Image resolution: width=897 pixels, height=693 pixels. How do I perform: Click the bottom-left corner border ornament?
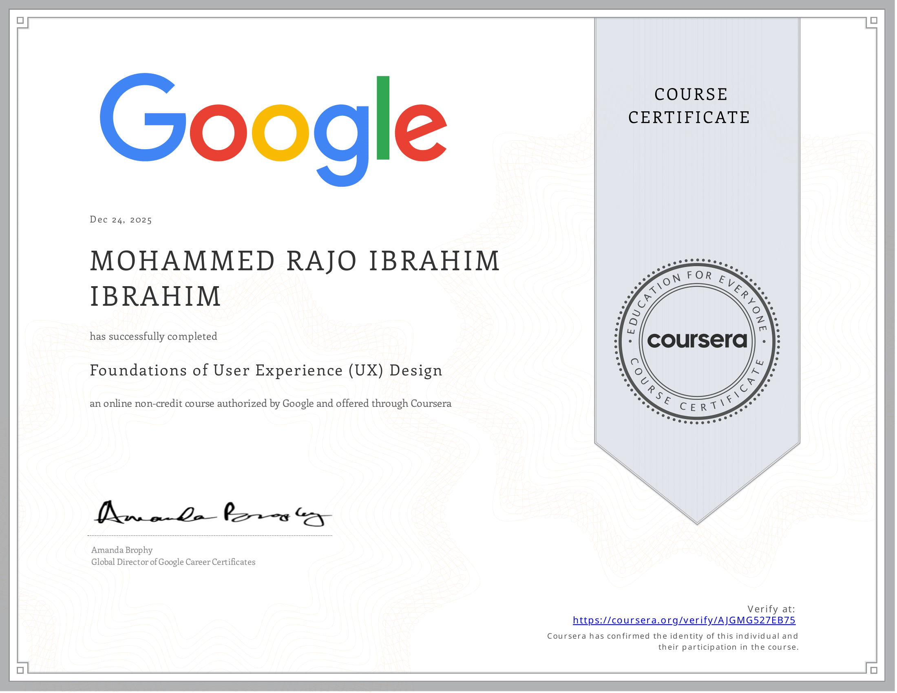tap(21, 670)
